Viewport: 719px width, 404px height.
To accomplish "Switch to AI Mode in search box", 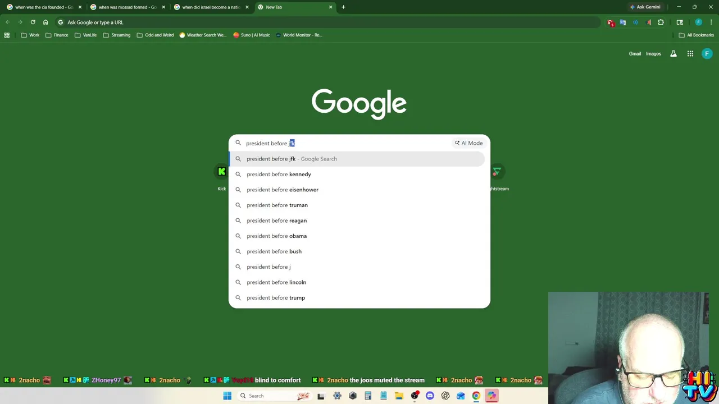I will pyautogui.click(x=468, y=143).
